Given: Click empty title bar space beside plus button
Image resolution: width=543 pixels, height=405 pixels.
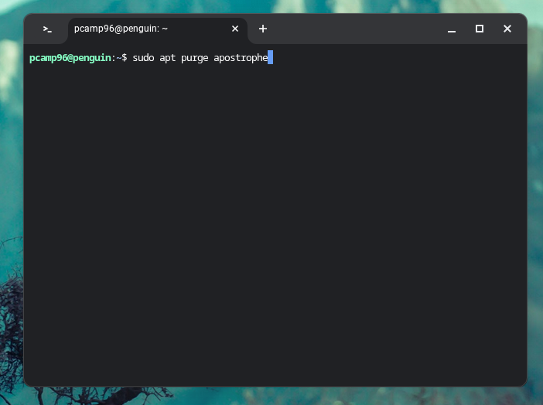Looking at the screenshot, I should pyautogui.click(x=356, y=29).
